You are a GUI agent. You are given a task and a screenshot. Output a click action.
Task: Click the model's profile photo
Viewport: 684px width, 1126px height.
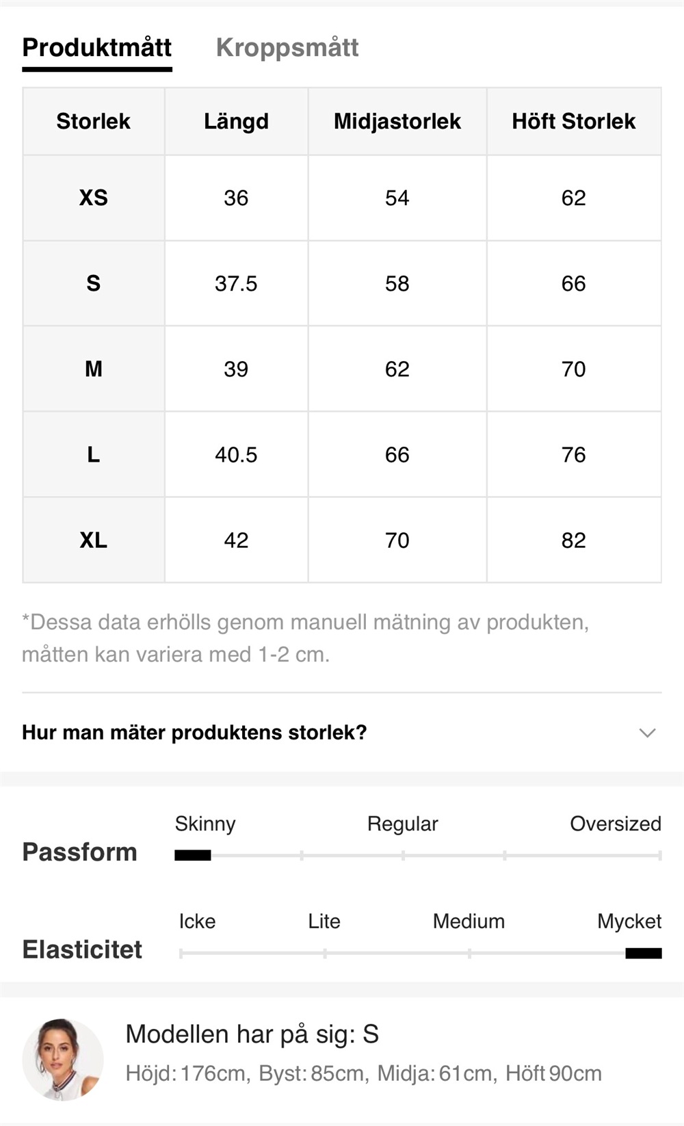(x=63, y=1060)
